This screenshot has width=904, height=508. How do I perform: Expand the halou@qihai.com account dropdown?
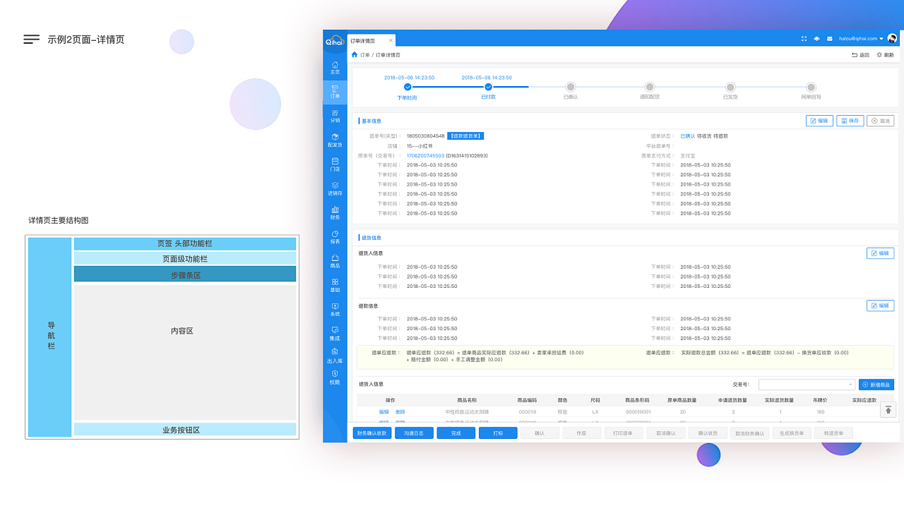click(861, 39)
